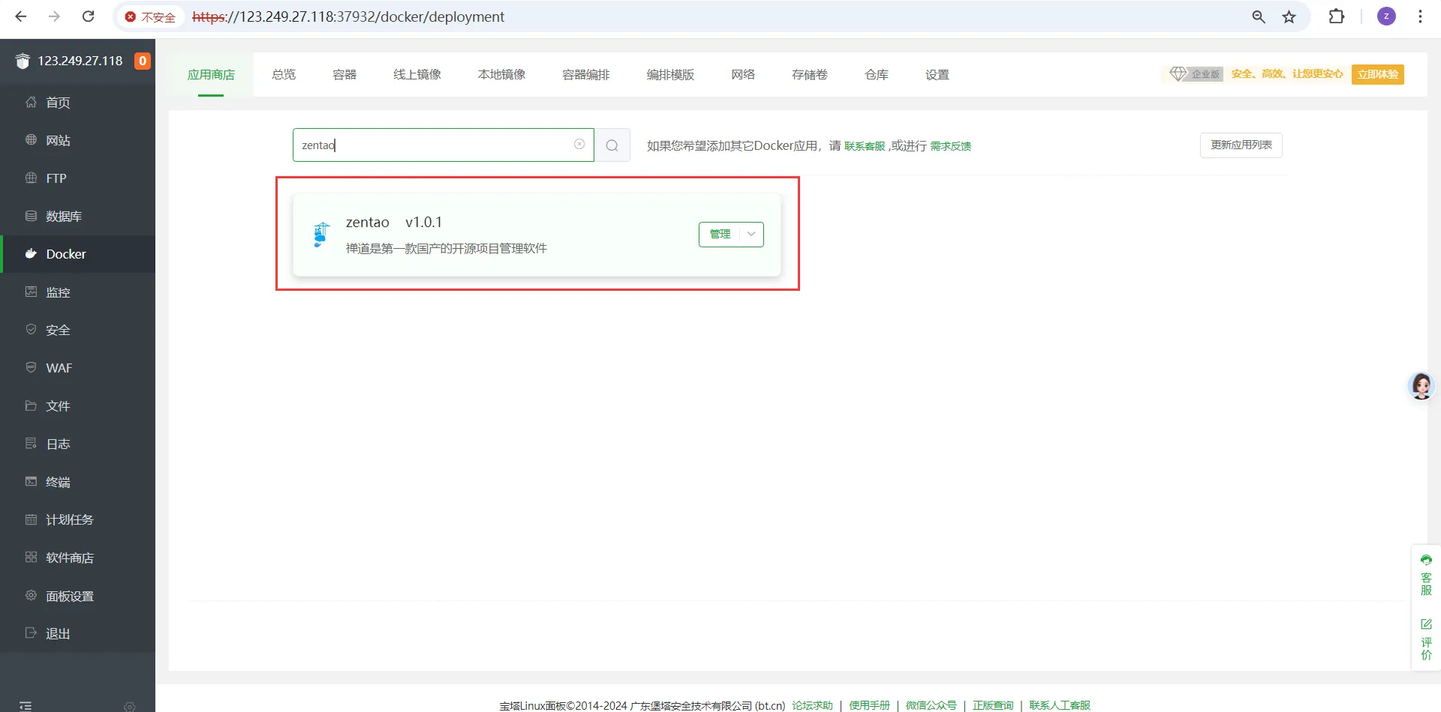Screen dimensions: 1441x712
Task: Switch to the 存储卷 tab
Action: 810,74
